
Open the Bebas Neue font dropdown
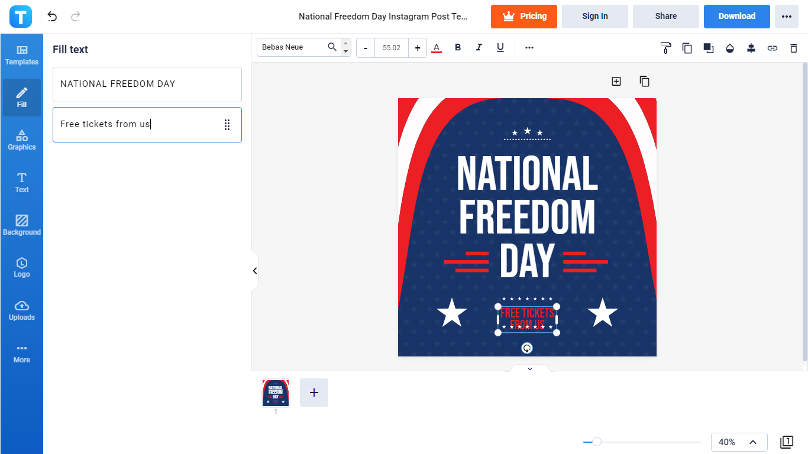(299, 47)
